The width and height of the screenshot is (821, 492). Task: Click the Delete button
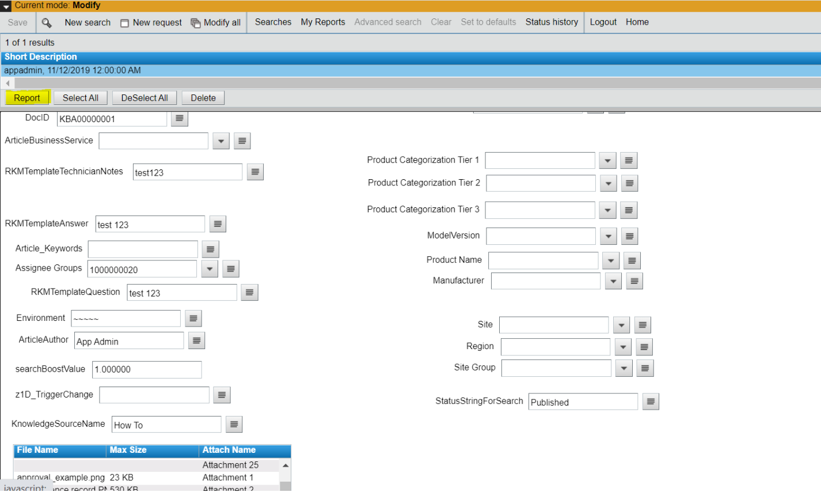pyautogui.click(x=203, y=98)
